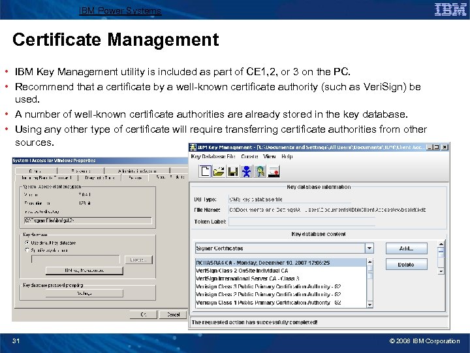Minimize the IBM Key Management window
The width and height of the screenshot is (470, 353).
[x=430, y=147]
